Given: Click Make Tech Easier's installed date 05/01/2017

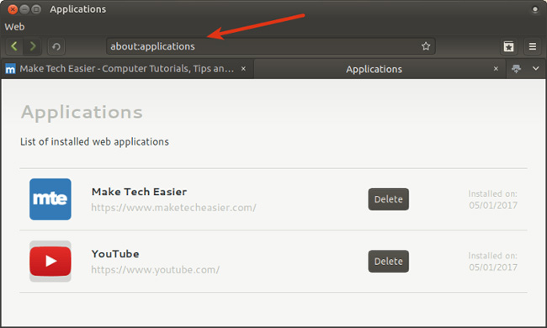Looking at the screenshot, I should pos(493,205).
